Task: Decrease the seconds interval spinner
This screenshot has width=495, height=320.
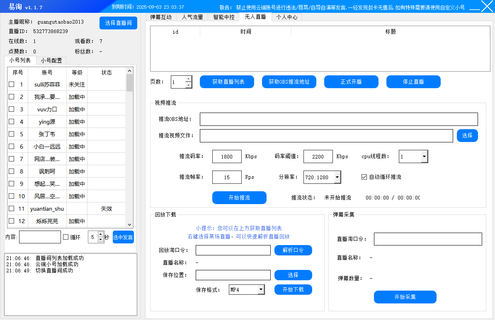Action: pos(100,240)
